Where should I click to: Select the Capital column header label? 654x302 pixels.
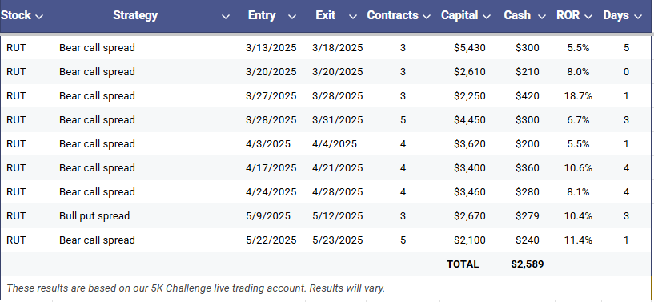point(459,15)
